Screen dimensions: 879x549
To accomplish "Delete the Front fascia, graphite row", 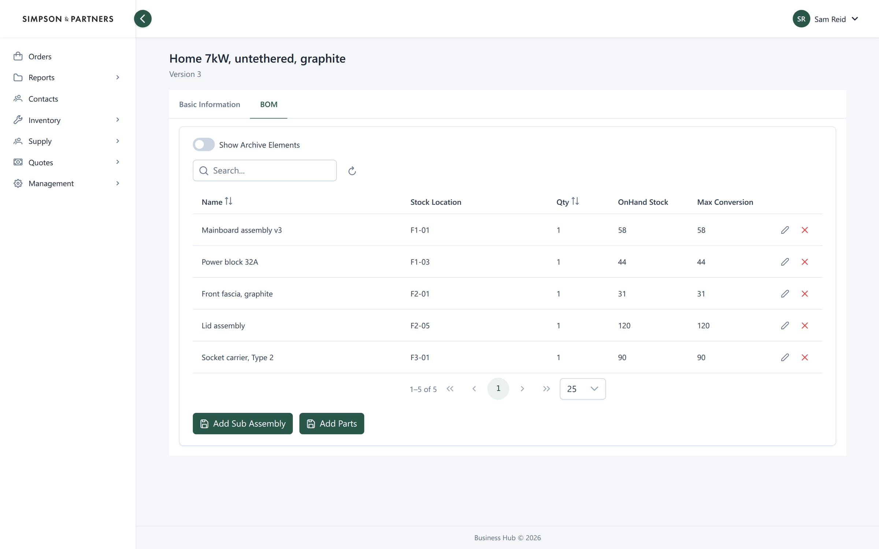I will pos(804,294).
